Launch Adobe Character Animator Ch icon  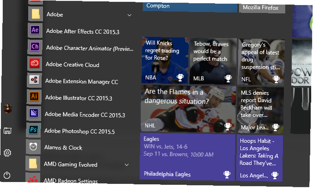click(35, 47)
